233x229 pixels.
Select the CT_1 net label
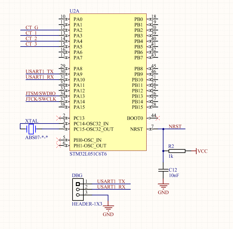[31, 33]
